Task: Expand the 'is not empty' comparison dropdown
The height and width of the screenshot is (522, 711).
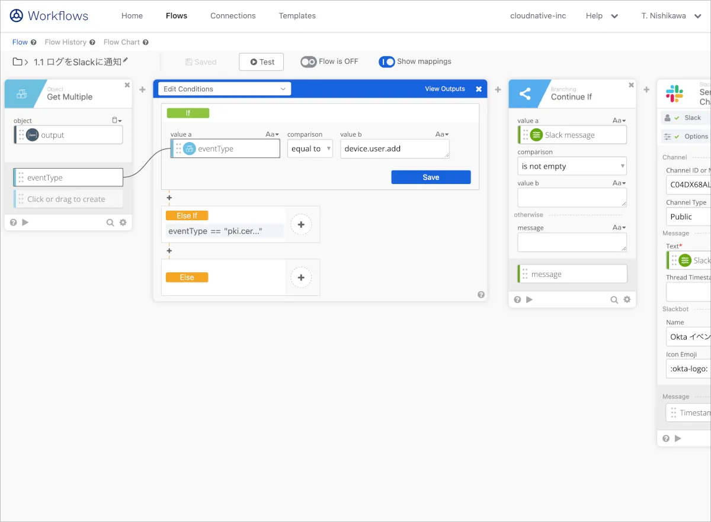Action: [572, 166]
